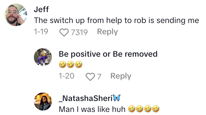Tap the laughing emojis ending _NatashaSheri's comment
Image resolution: width=206 pixels, height=115 pixels.
click(x=144, y=109)
